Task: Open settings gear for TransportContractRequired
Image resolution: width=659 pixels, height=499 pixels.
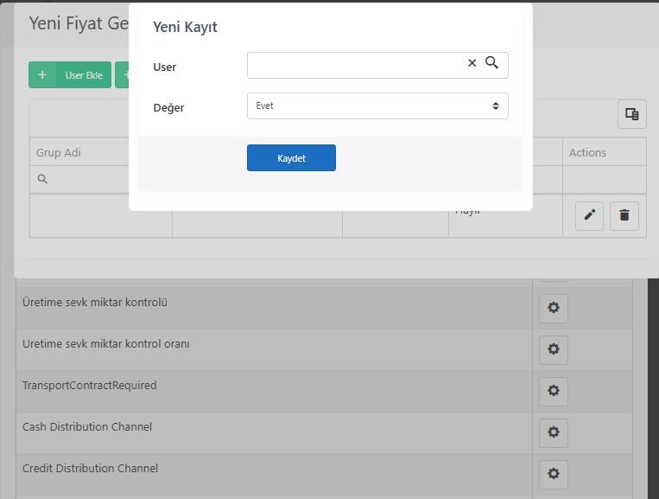Action: click(x=554, y=391)
